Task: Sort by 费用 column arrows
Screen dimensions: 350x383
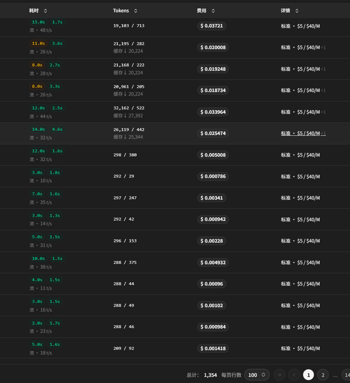Action: coord(213,11)
